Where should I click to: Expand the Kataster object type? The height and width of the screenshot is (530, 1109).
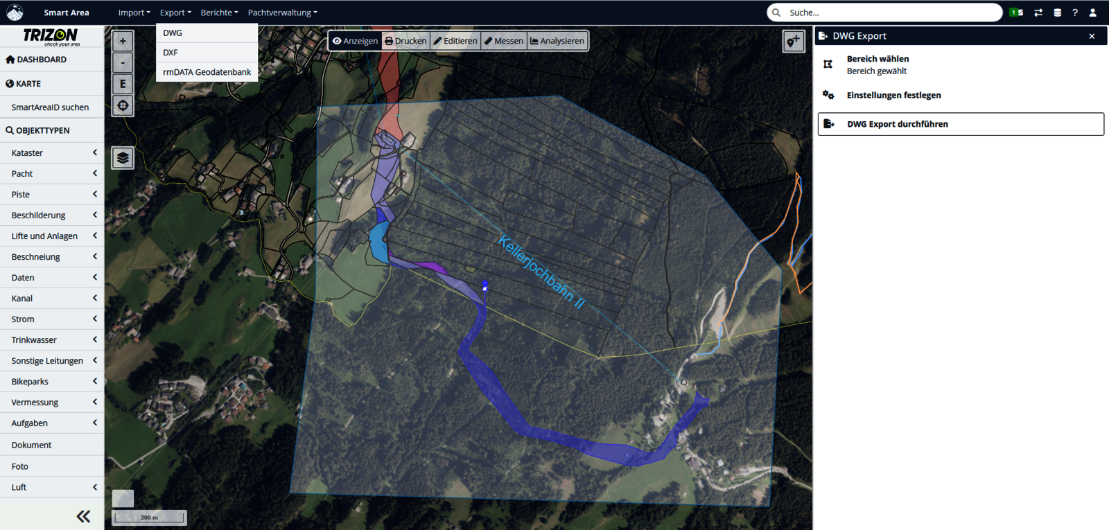(52, 152)
